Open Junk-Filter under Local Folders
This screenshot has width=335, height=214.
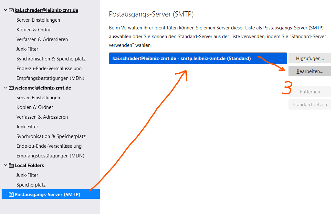27,175
